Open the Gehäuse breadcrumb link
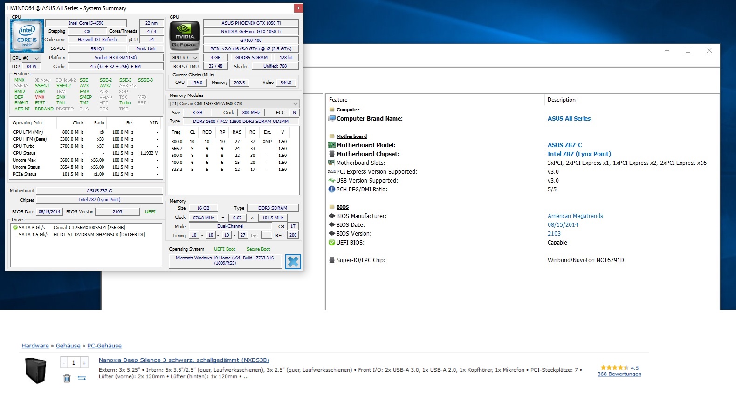Image resolution: width=736 pixels, height=408 pixels. [x=68, y=346]
